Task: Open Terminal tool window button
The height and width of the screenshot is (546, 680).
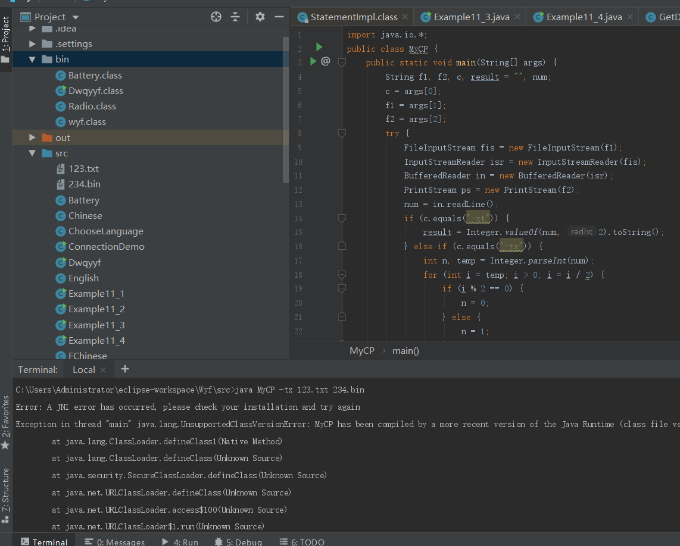Action: click(44, 542)
